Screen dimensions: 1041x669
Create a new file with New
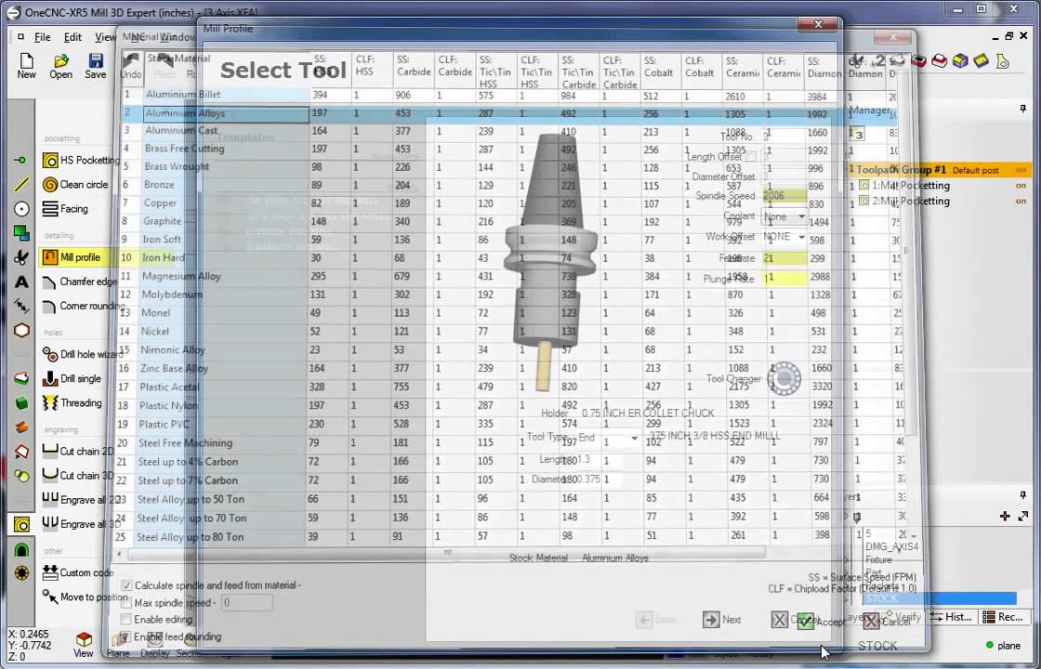click(26, 66)
